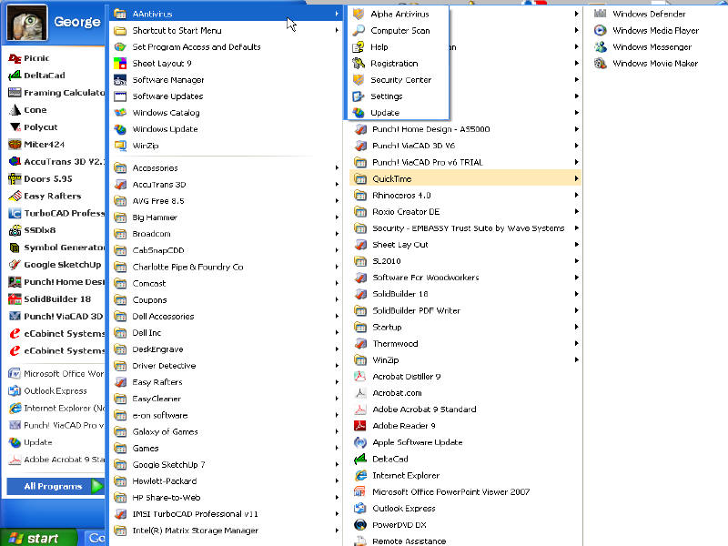The width and height of the screenshot is (728, 546).
Task: Select Security Center in the antivirus submenu
Action: coord(400,80)
